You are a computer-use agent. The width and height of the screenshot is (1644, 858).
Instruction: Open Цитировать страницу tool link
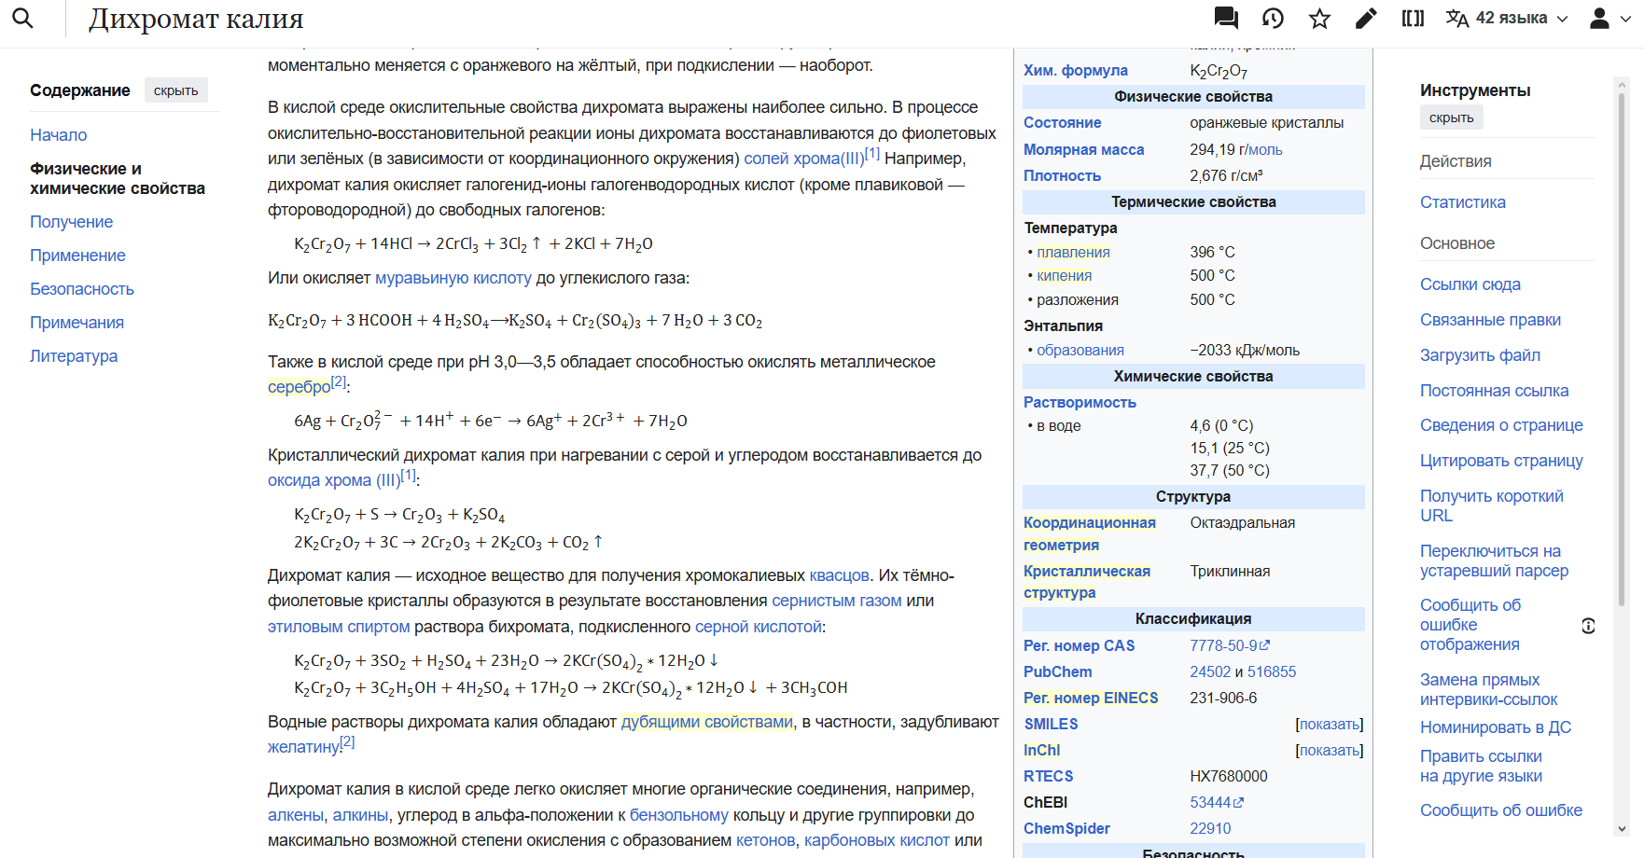[1501, 461]
